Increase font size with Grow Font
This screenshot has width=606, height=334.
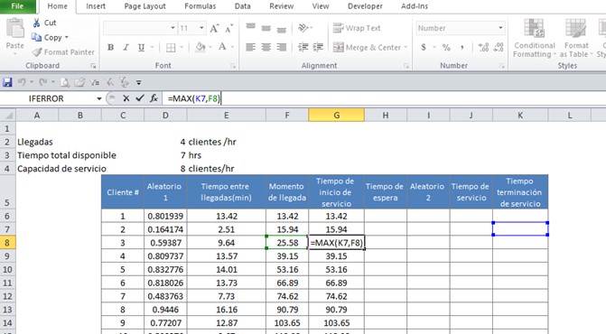pos(214,28)
